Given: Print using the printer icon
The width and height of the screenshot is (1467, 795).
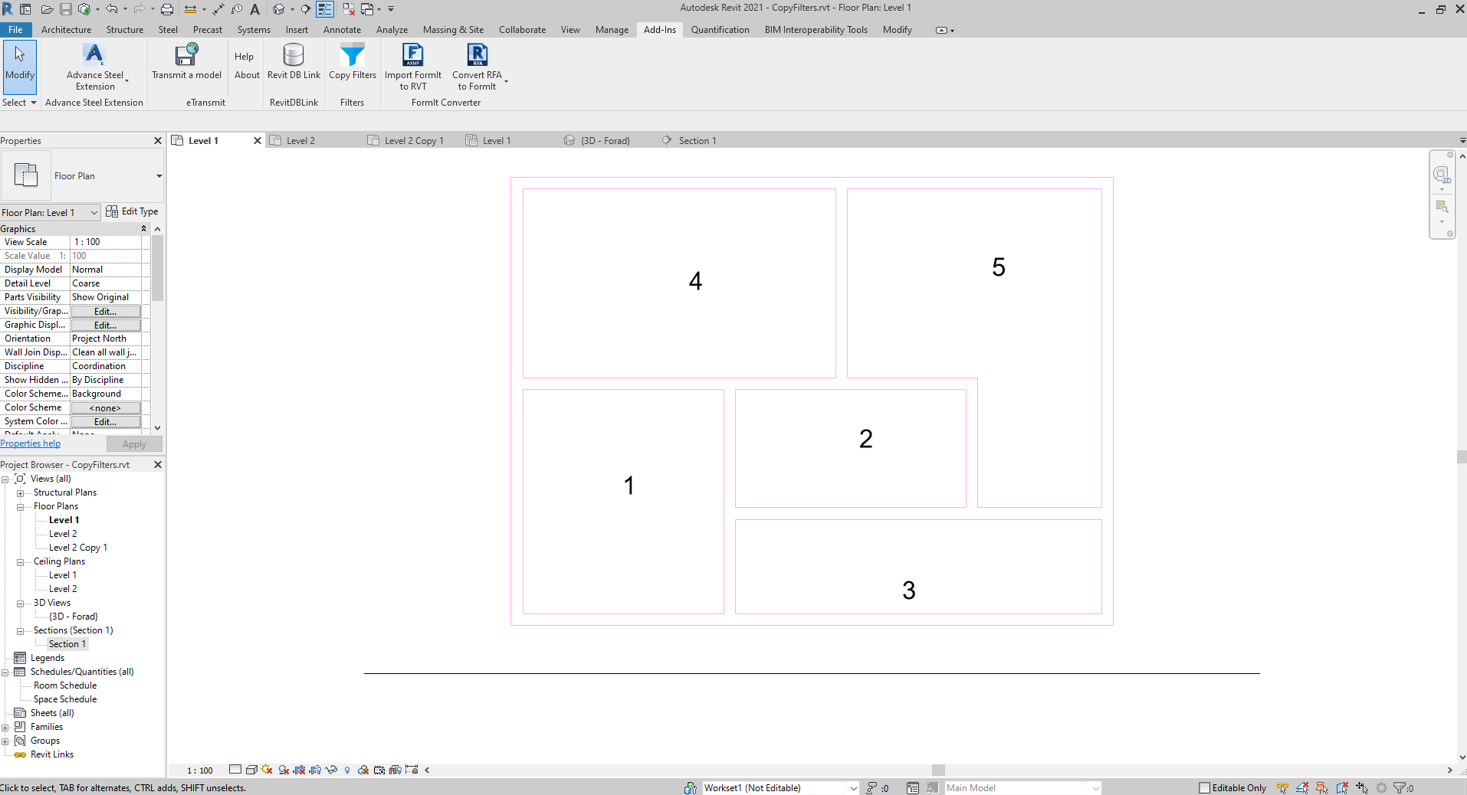Looking at the screenshot, I should [167, 9].
